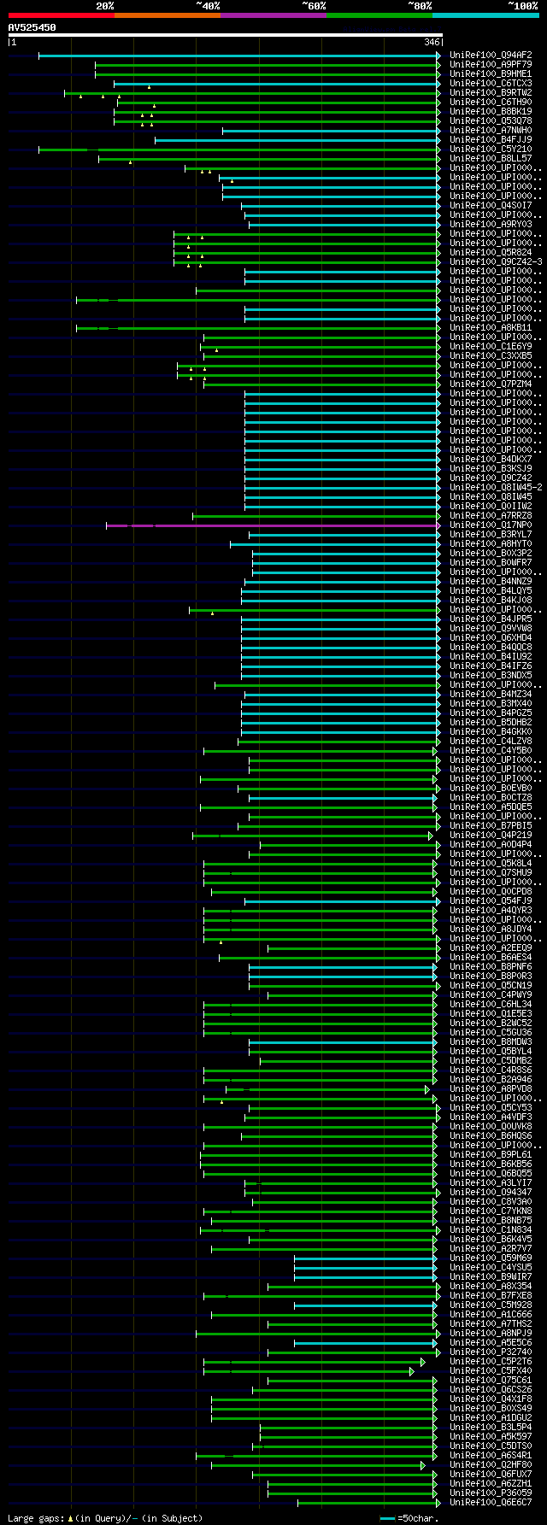Click the purple alignment bar for Q17NP0
Screen dimensions: 547x1525
click(x=272, y=525)
